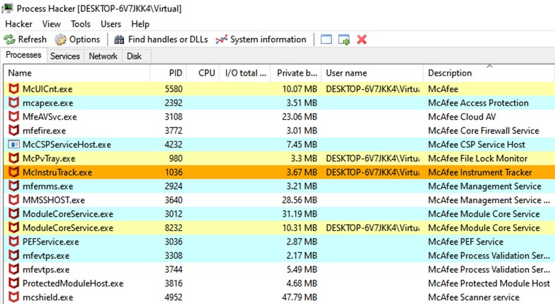Open the Hacker menu
555x304 pixels.
point(19,24)
